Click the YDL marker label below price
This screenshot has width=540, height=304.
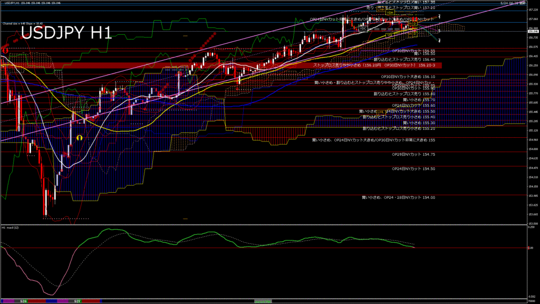(390, 35)
